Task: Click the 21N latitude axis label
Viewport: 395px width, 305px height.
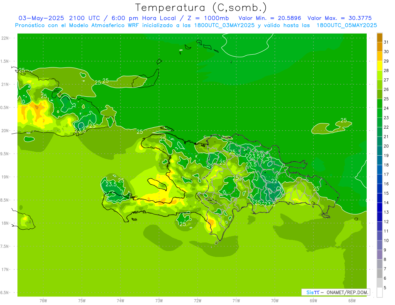Action: click(x=5, y=85)
